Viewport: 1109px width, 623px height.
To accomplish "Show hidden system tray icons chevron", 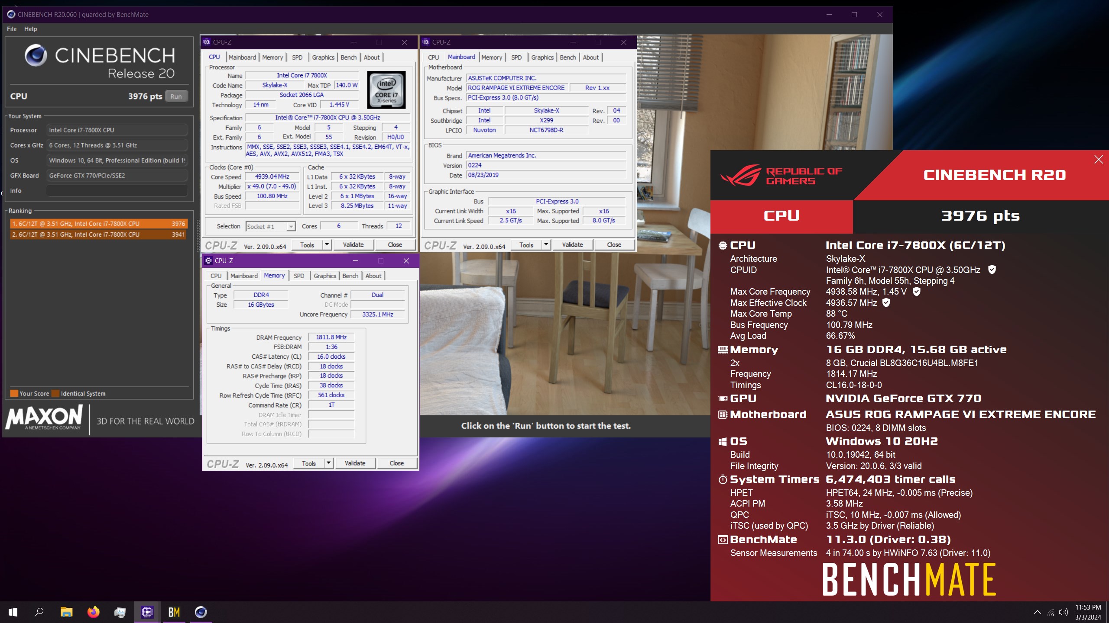I will point(1037,612).
